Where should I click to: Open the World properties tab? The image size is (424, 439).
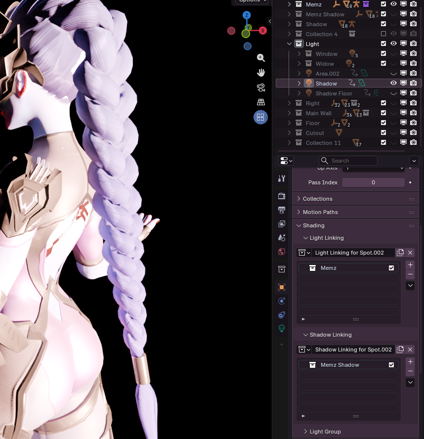point(282,252)
